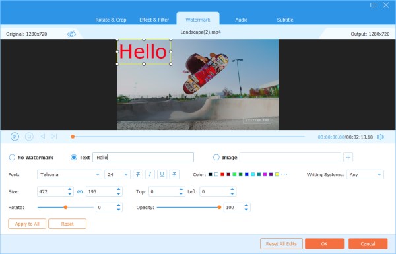Click the Reset All Edits button
This screenshot has height=254, width=396.
(281, 244)
